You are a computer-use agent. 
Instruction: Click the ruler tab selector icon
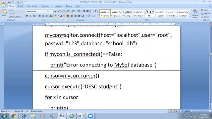2,24
